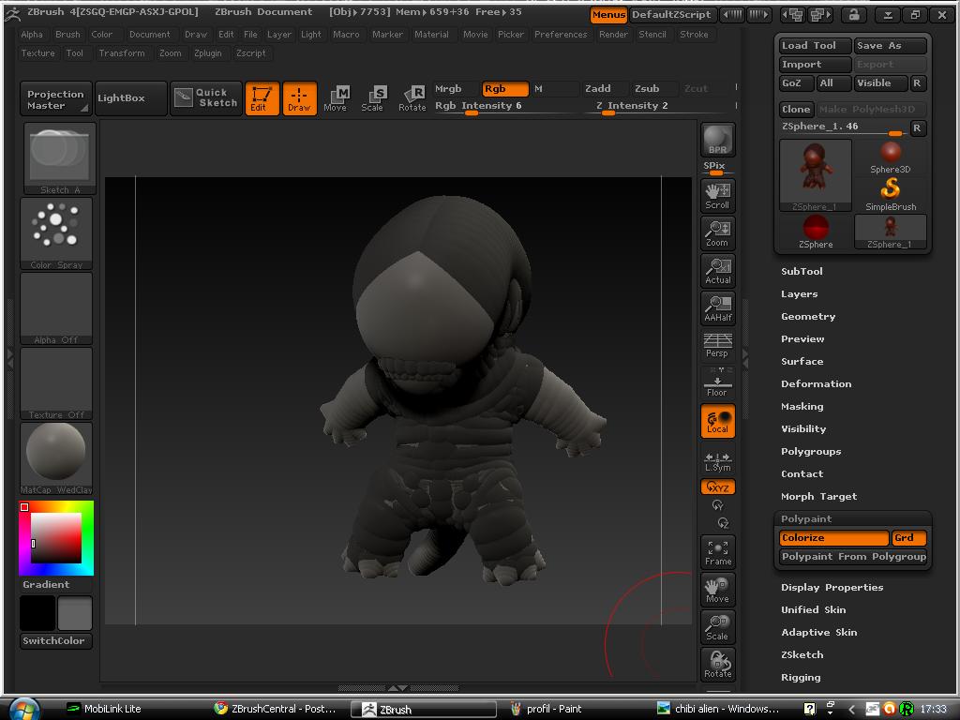Toggle Persp perspective view
Screen dimensions: 960x720
pos(717,345)
